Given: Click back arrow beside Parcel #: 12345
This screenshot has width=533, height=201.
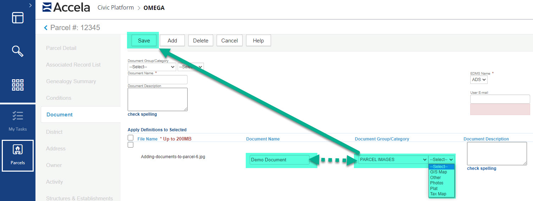Looking at the screenshot, I should pos(45,28).
